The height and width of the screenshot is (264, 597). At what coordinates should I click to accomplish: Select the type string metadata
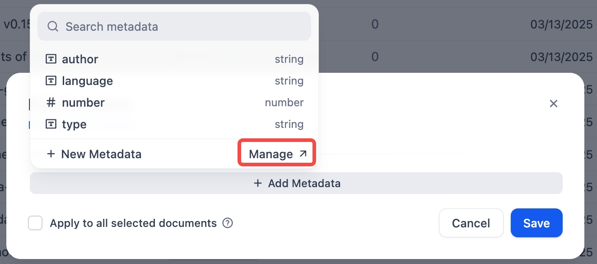click(174, 124)
